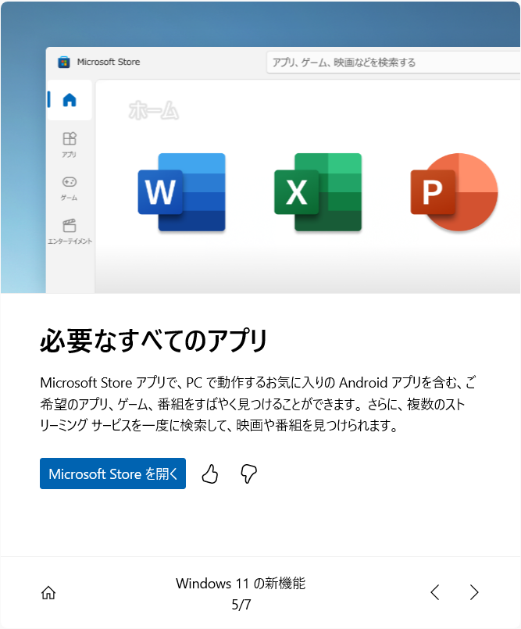The image size is (521, 629).
Task: Click the Windows 11 の新機能 title text
Action: 241,583
